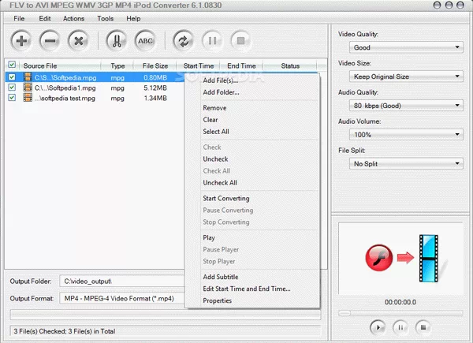The height and width of the screenshot is (343, 473).
Task: Open the File Split dropdown
Action: point(406,164)
